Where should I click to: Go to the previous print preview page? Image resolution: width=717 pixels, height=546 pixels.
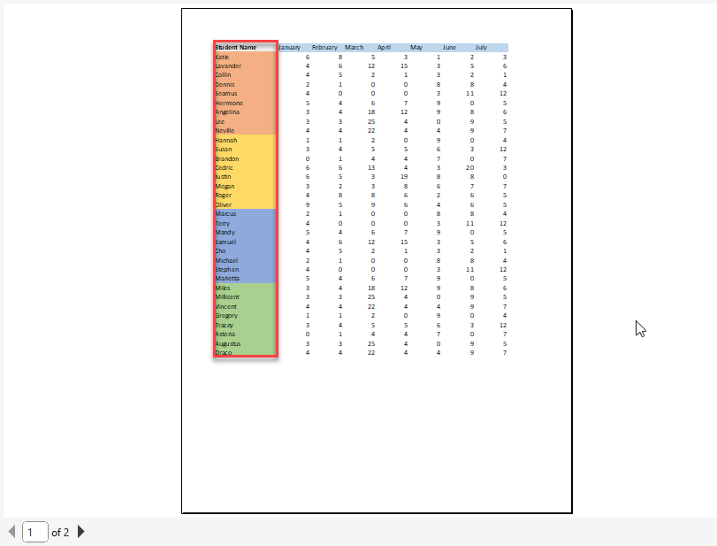coord(11,532)
